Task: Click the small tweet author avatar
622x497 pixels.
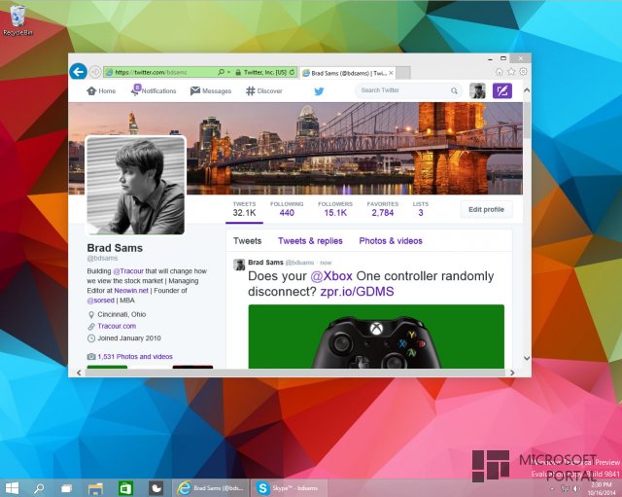Action: coord(239,265)
